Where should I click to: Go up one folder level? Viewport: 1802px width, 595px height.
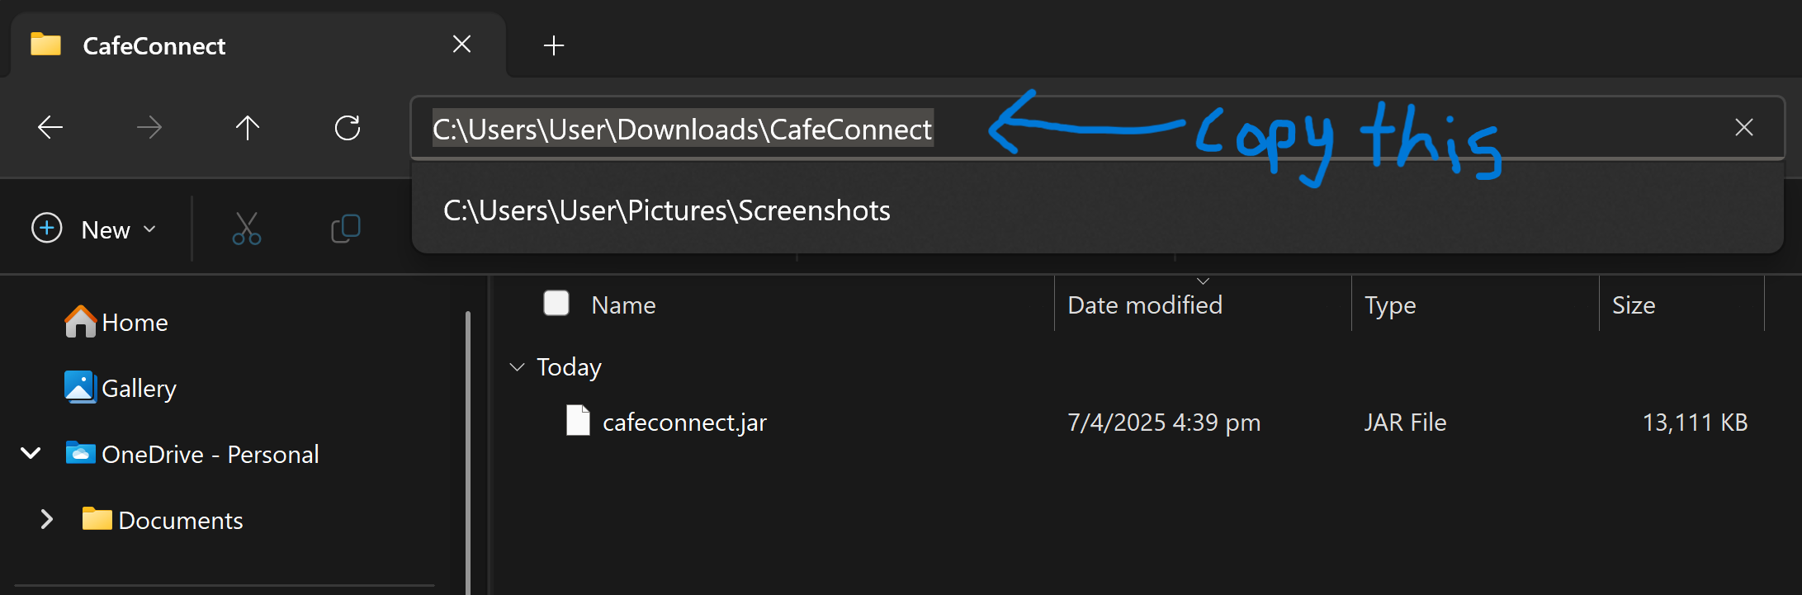click(x=248, y=127)
